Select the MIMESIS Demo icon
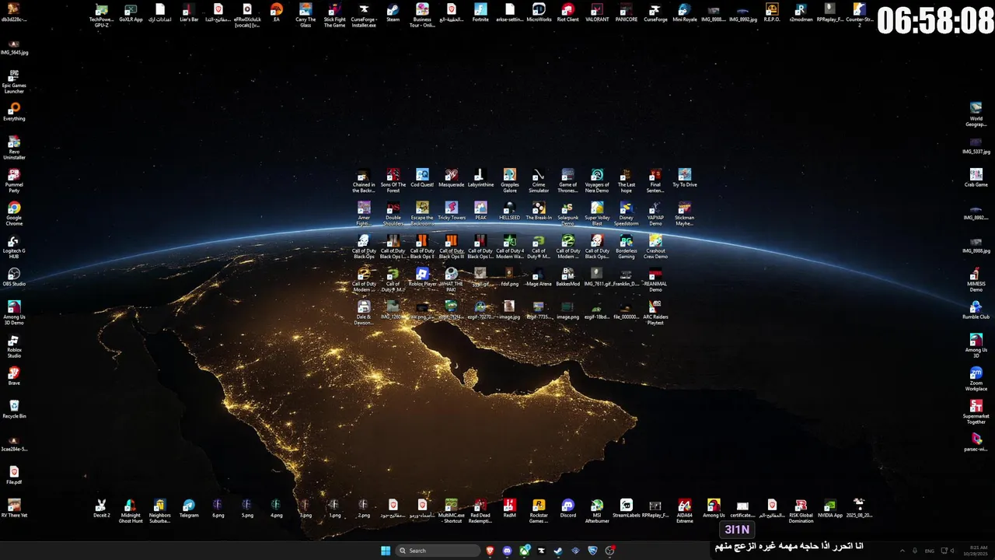995x560 pixels. point(976,279)
